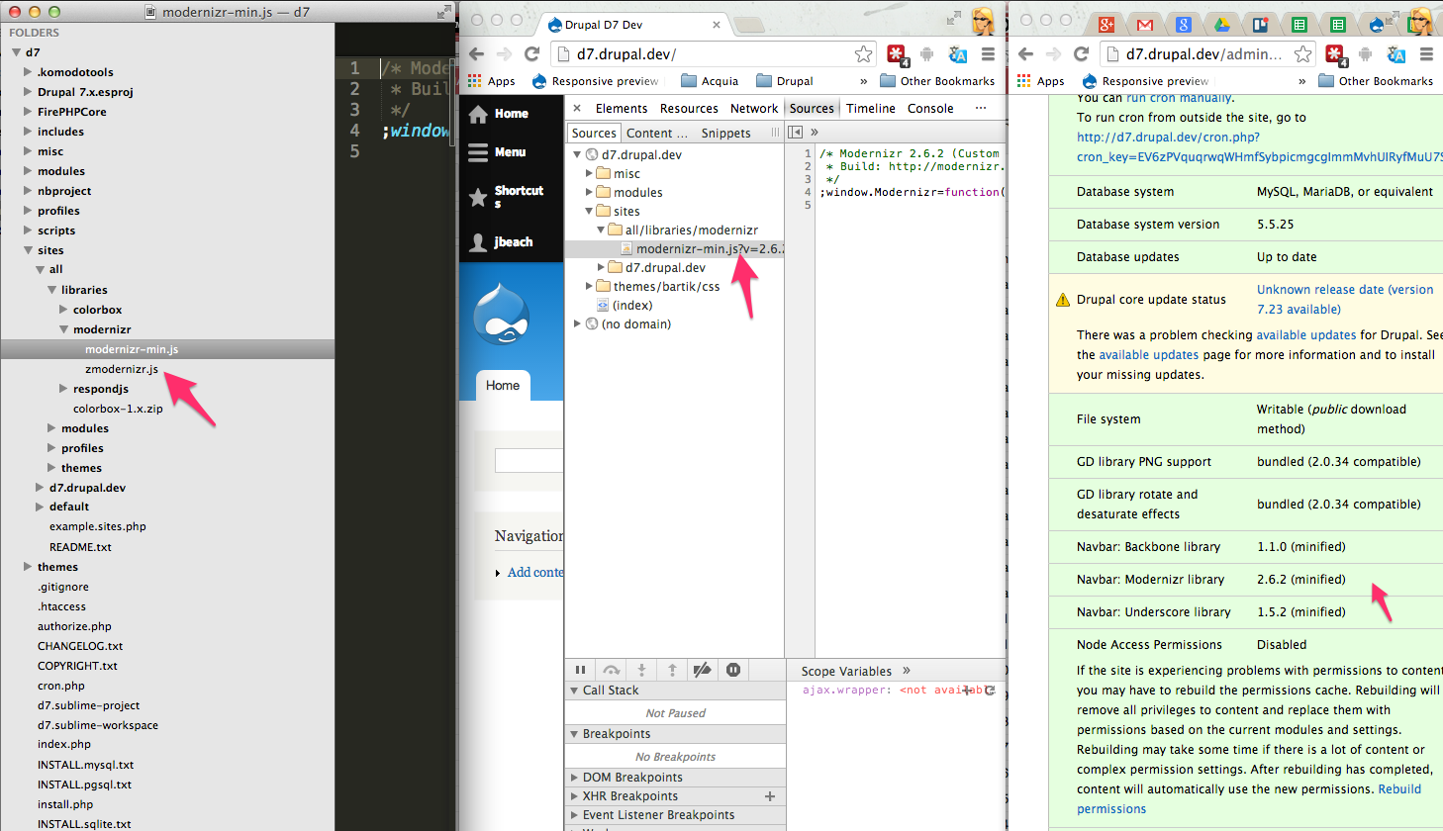The width and height of the screenshot is (1443, 831).
Task: Open Apps bookmark in middle Chrome window
Action: (x=492, y=81)
